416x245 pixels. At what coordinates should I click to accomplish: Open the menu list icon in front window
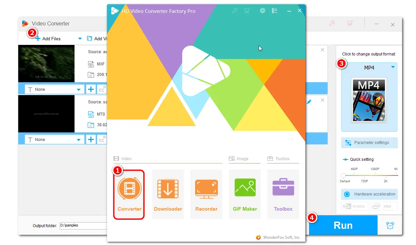(x=274, y=11)
